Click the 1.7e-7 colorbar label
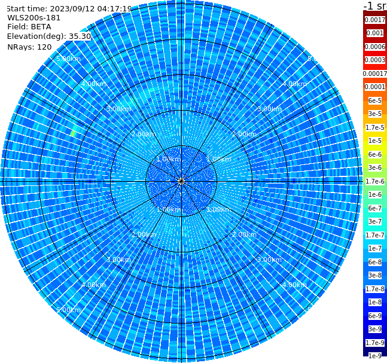The image size is (387, 363). pos(375,235)
